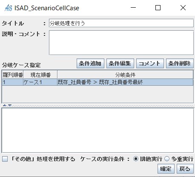
Task: Select the 多重実行 radio button
Action: [167, 159]
